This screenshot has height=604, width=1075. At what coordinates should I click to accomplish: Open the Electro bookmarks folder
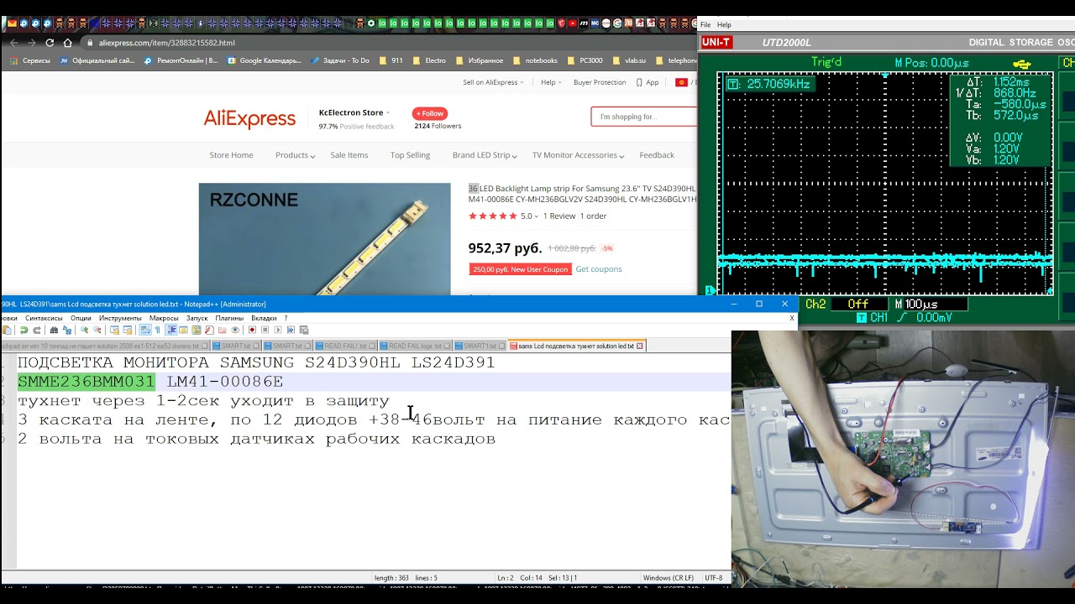429,60
